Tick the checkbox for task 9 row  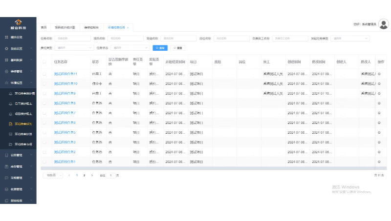coord(44,93)
